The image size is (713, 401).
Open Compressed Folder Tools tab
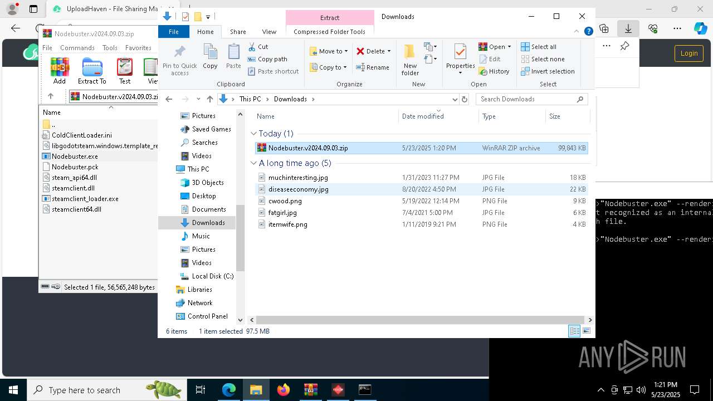(x=329, y=32)
